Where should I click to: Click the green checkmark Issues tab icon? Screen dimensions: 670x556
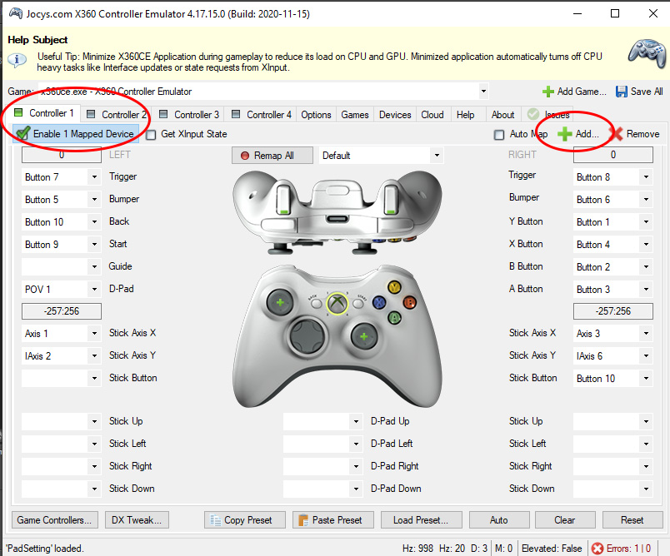tap(533, 114)
